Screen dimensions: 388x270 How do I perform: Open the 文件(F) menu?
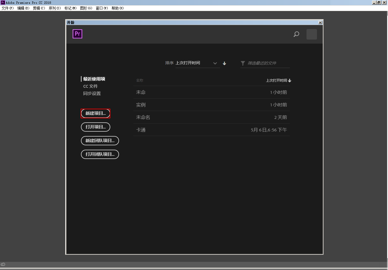(x=8, y=8)
